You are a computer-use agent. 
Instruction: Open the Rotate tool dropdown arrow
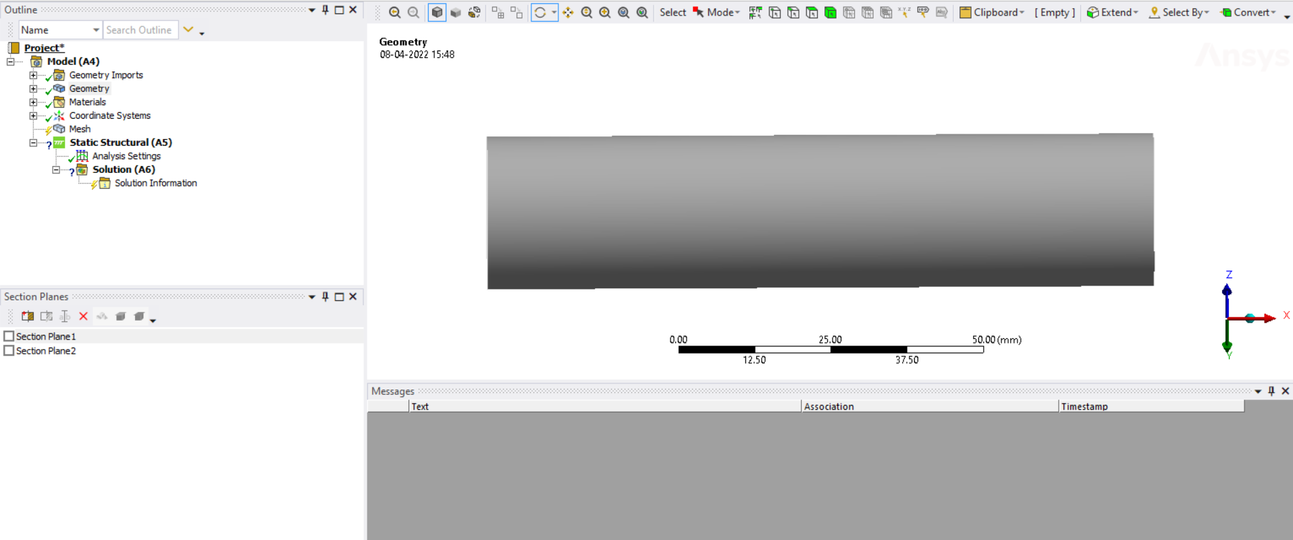[x=554, y=12]
